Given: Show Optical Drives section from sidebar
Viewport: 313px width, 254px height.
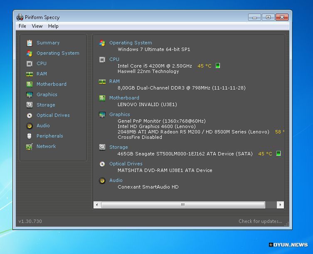Looking at the screenshot, I should click(x=53, y=115).
